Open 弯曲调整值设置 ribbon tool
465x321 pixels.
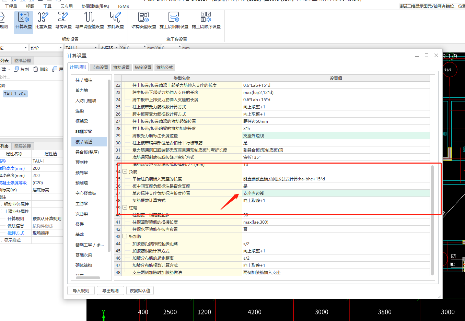[90, 21]
